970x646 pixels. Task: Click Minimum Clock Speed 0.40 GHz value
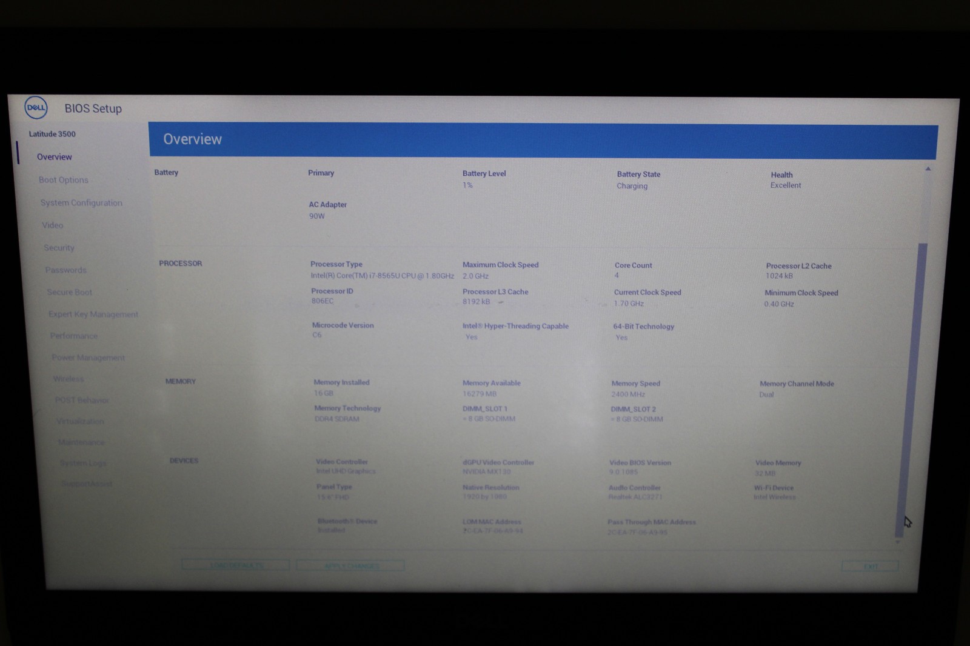(x=779, y=304)
